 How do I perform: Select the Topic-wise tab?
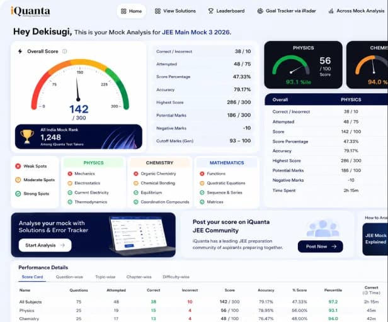tap(105, 277)
